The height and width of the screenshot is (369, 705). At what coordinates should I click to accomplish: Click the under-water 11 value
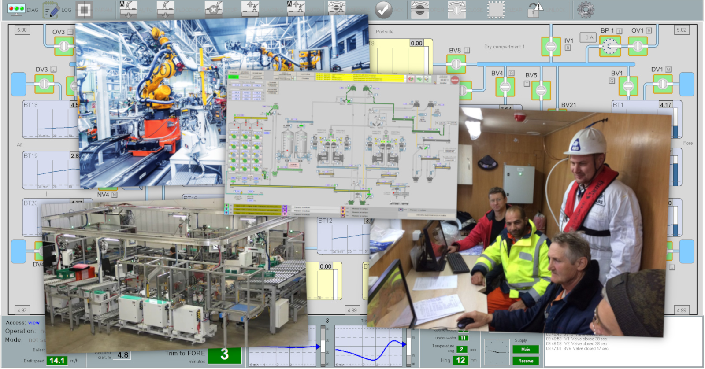tap(463, 338)
